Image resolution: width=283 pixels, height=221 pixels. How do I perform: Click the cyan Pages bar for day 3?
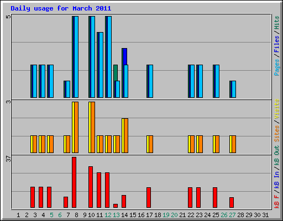(x=35, y=81)
